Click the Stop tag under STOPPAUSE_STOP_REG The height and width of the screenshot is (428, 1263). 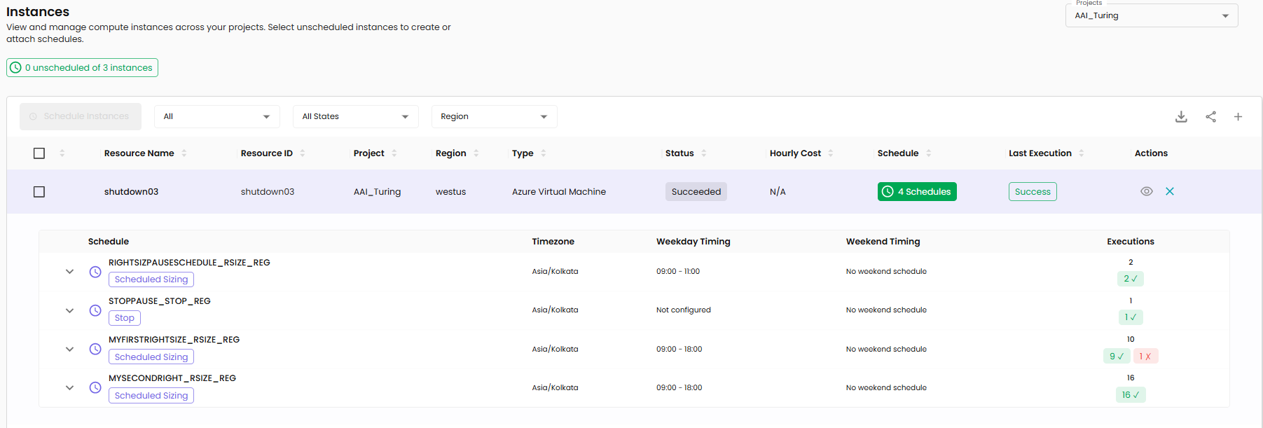coord(125,318)
